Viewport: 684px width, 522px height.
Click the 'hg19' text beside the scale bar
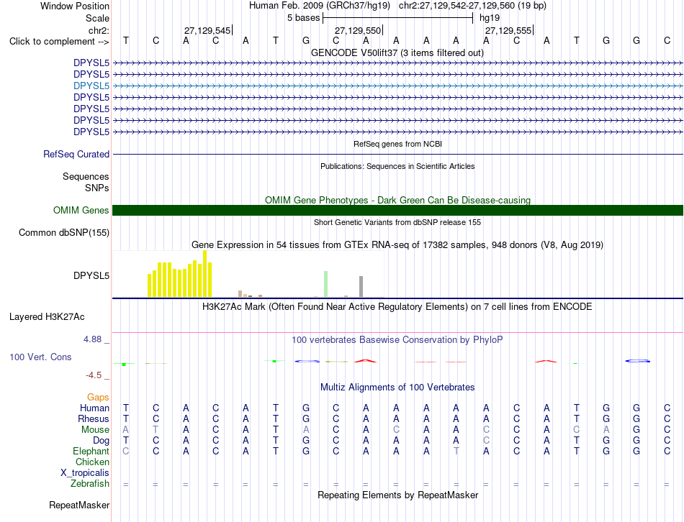click(x=490, y=18)
